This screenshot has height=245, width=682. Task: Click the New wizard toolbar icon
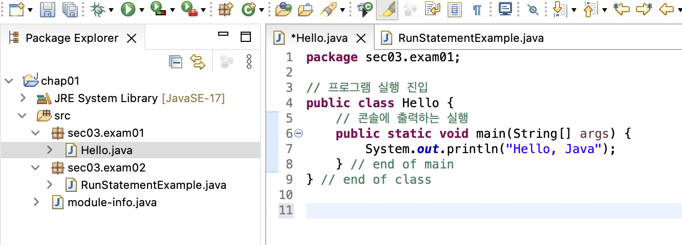point(16,9)
